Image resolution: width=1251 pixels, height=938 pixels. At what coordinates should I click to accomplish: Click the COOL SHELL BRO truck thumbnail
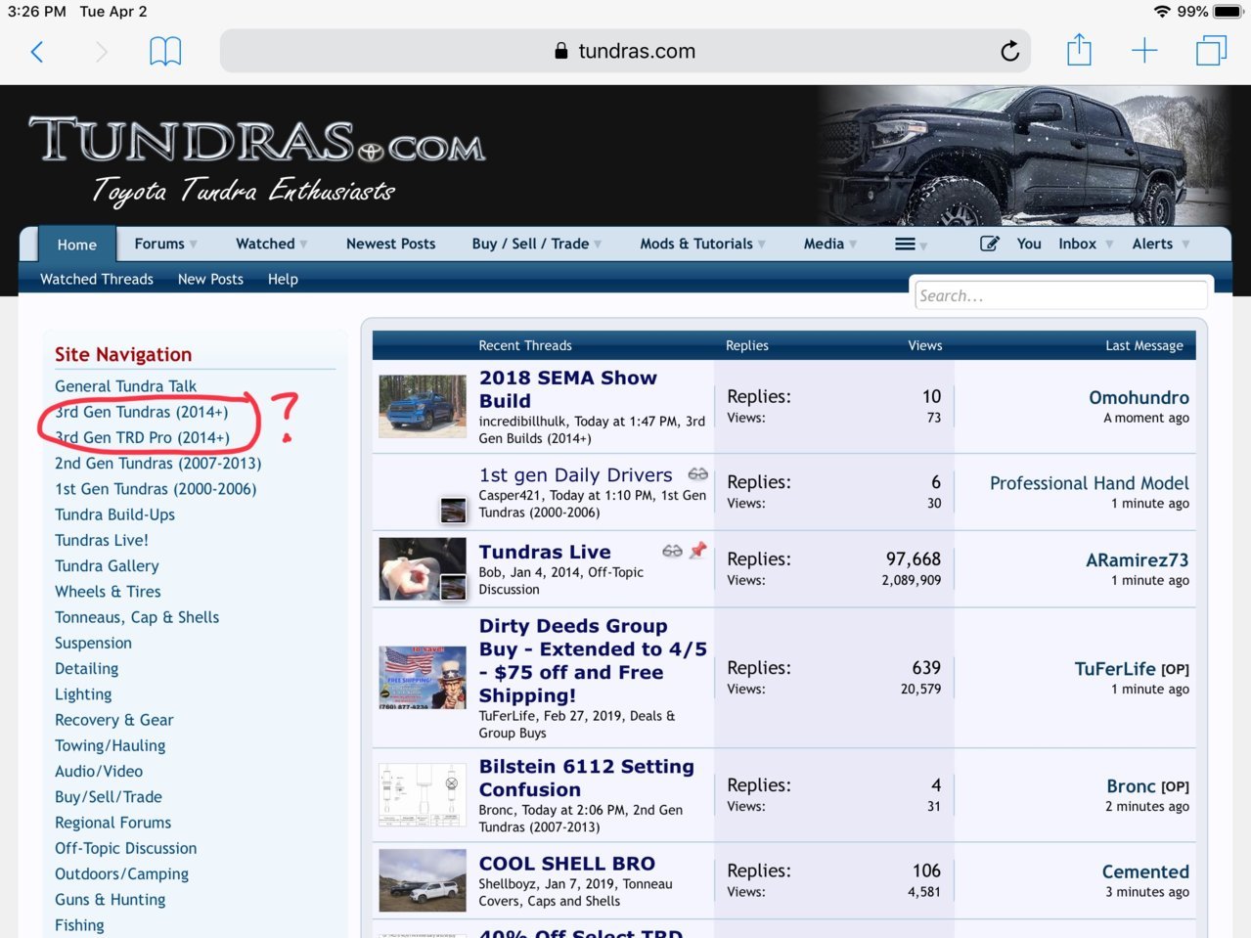coord(423,880)
